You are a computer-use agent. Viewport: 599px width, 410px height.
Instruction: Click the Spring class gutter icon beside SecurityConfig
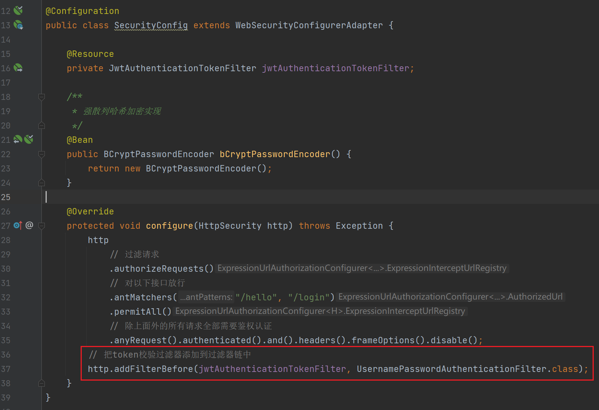click(x=18, y=25)
